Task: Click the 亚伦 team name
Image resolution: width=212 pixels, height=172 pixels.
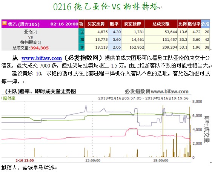Action: [28, 32]
